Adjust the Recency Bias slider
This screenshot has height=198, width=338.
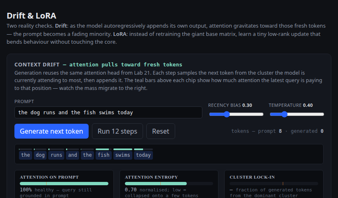(x=236, y=114)
